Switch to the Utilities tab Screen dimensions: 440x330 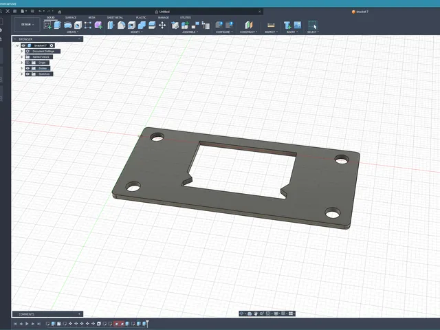pyautogui.click(x=186, y=18)
